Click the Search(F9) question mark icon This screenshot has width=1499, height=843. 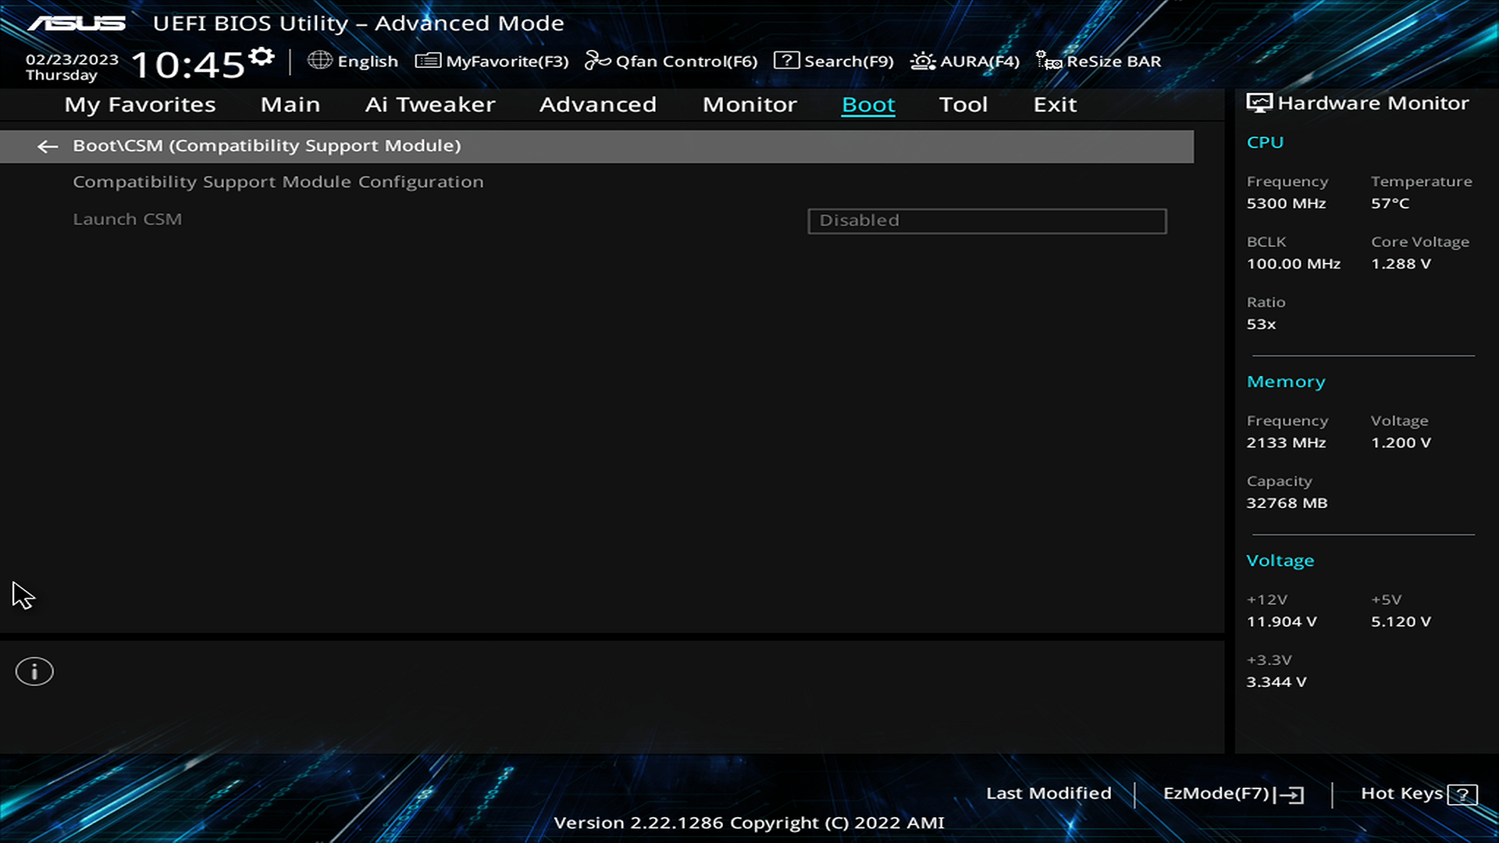click(786, 60)
